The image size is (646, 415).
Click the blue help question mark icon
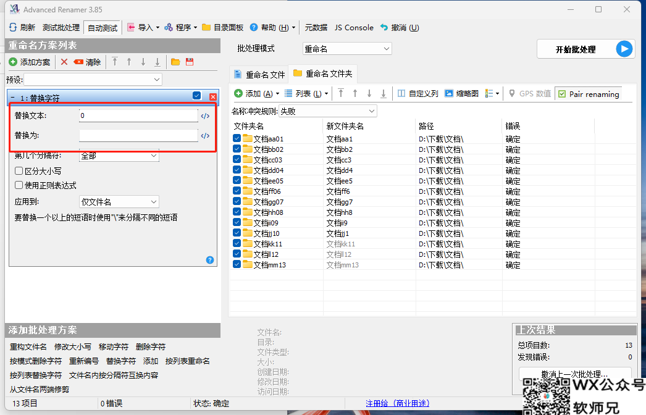click(210, 260)
